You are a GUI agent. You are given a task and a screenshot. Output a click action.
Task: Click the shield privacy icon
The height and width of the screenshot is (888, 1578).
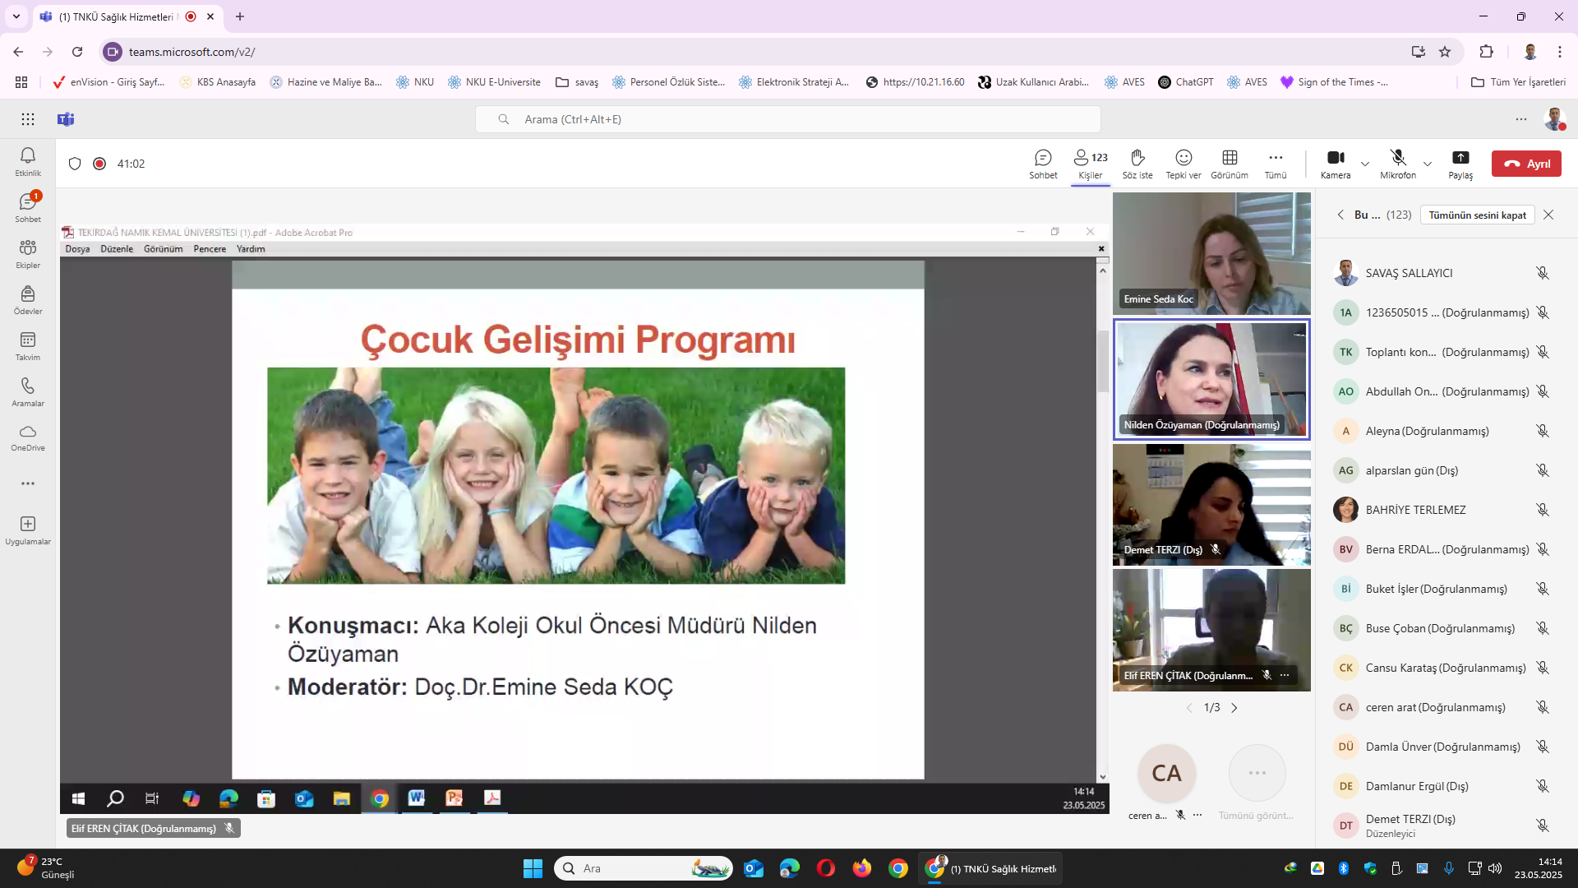pos(75,164)
